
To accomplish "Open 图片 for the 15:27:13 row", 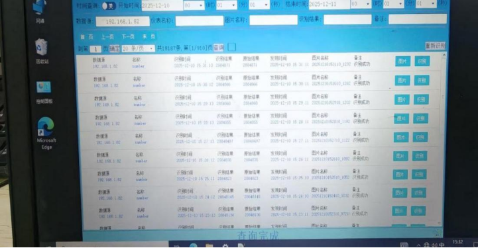I will coord(401,138).
